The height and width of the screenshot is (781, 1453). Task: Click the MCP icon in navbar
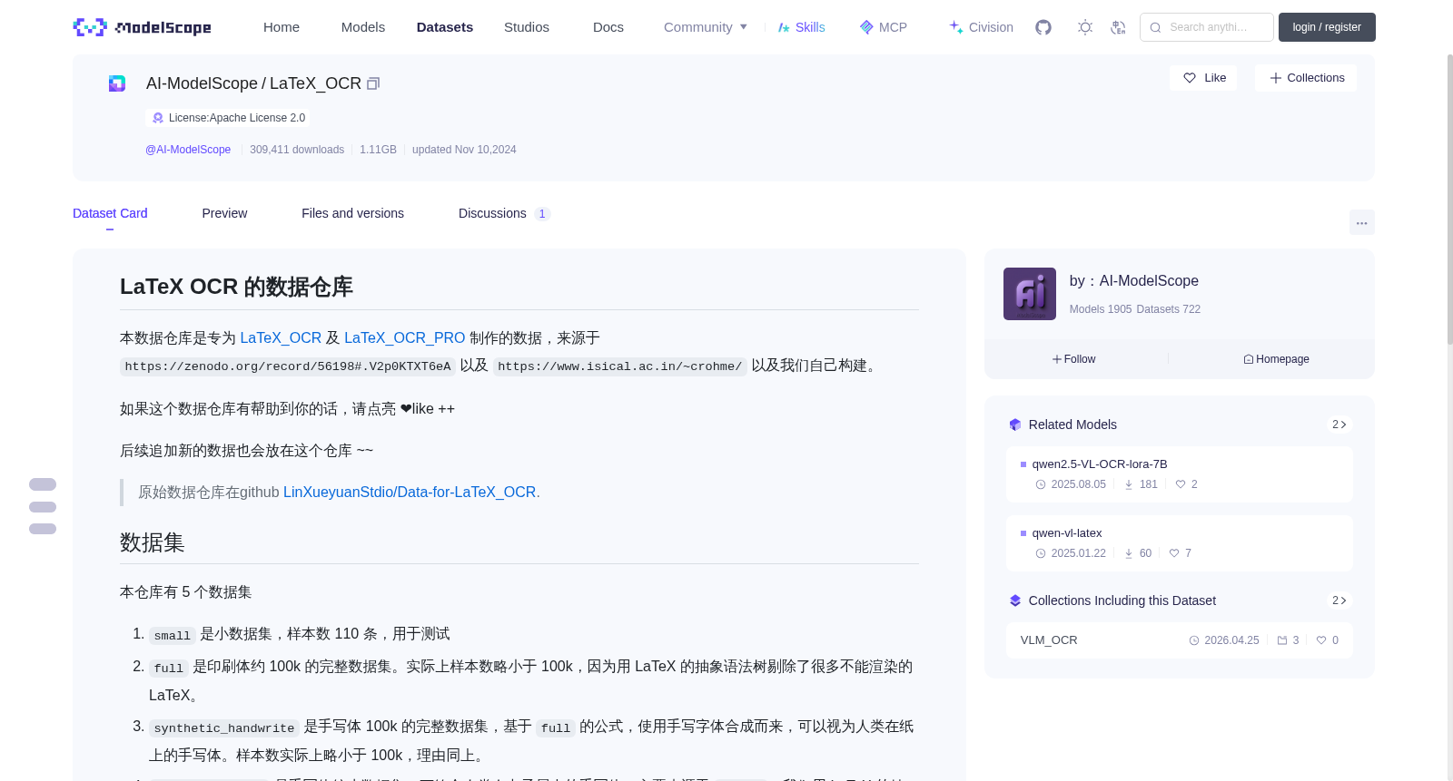(x=866, y=27)
